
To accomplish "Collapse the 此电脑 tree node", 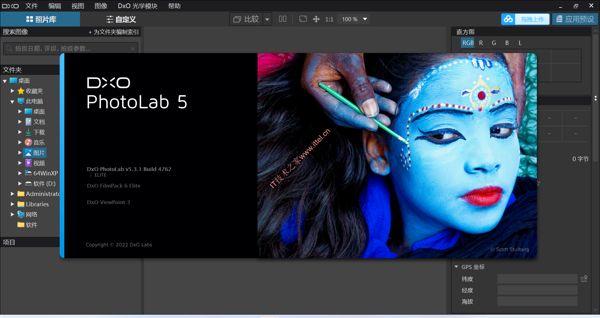I will [12, 102].
